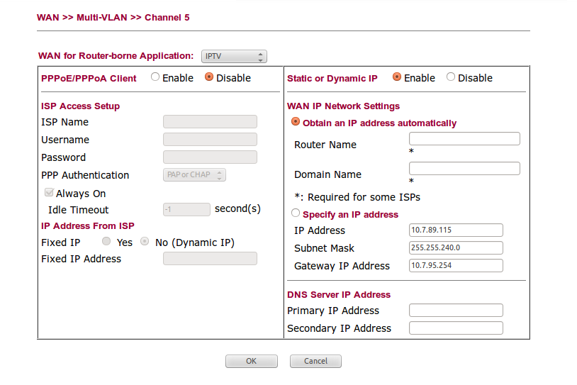Choose Specify an IP address option
The image size is (577, 385).
coord(296,213)
